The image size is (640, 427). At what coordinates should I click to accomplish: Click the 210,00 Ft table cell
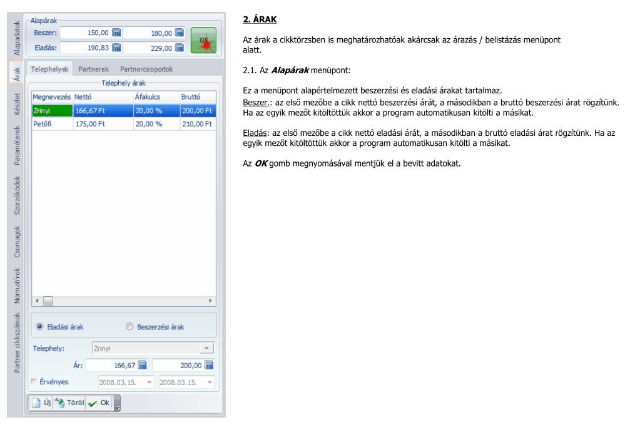(x=198, y=124)
